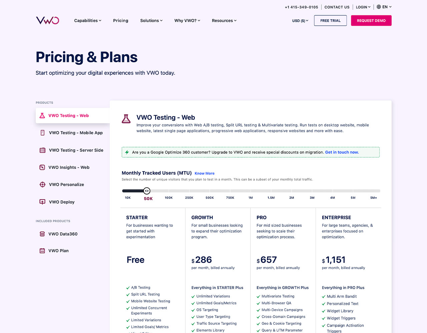Expand the Resources menu
The width and height of the screenshot is (427, 333).
224,21
